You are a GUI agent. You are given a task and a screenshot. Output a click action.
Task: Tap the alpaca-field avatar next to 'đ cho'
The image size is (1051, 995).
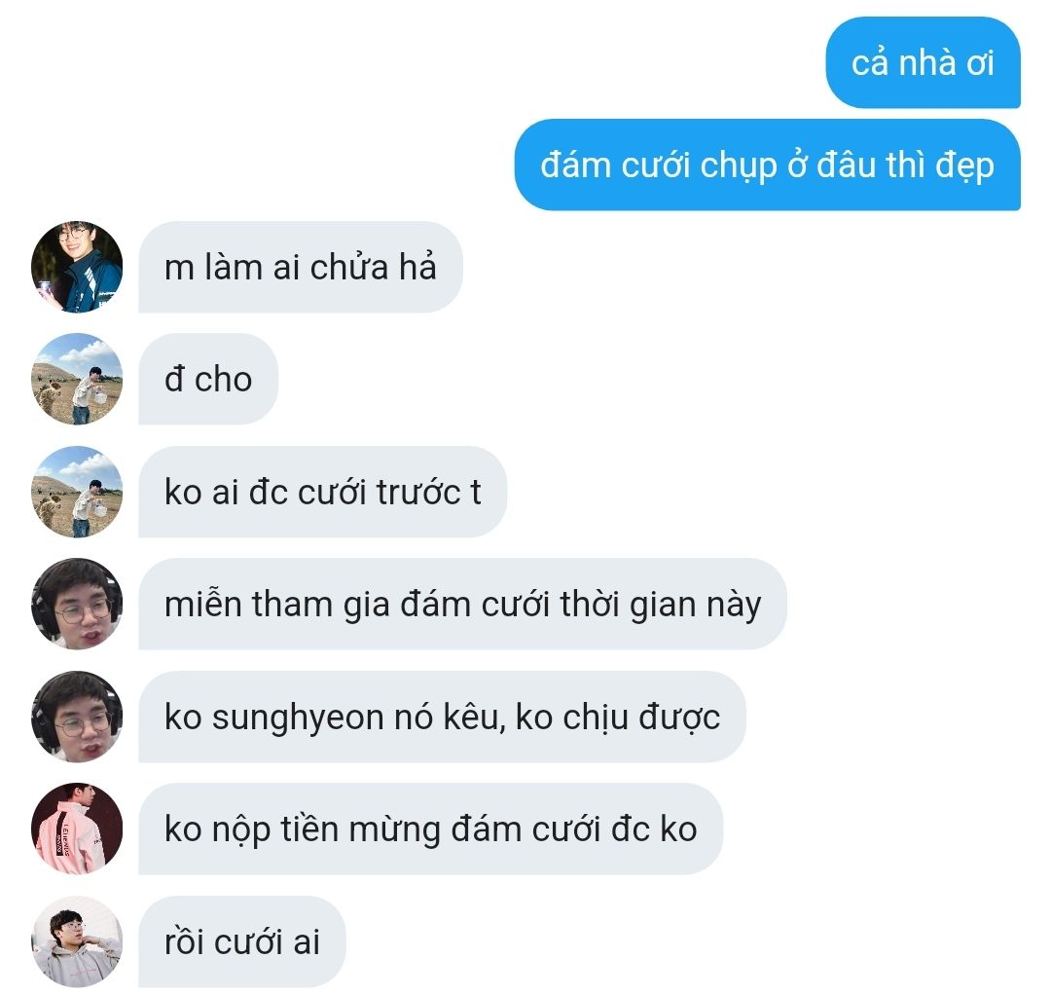[x=77, y=379]
